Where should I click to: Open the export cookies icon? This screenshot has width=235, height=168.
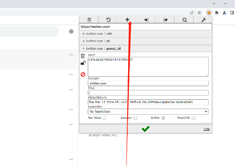click(165, 20)
